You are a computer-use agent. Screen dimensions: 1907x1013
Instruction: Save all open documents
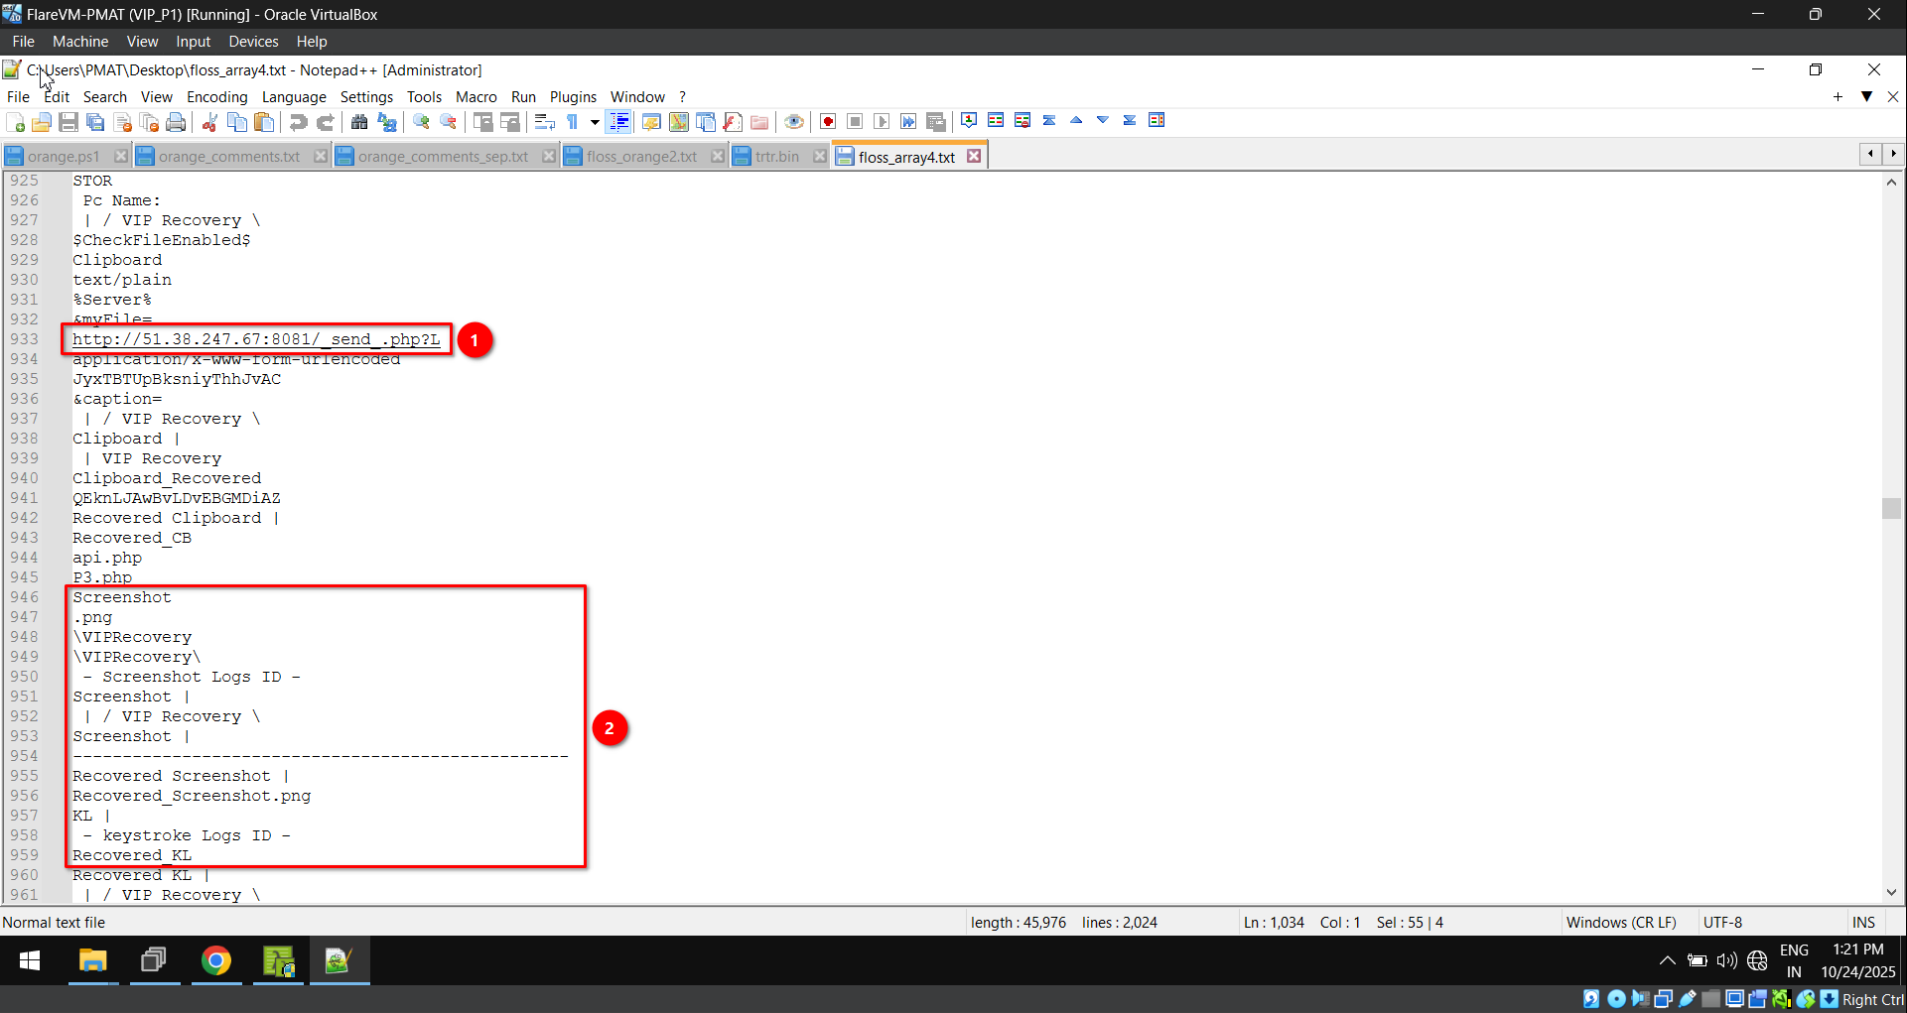click(95, 121)
